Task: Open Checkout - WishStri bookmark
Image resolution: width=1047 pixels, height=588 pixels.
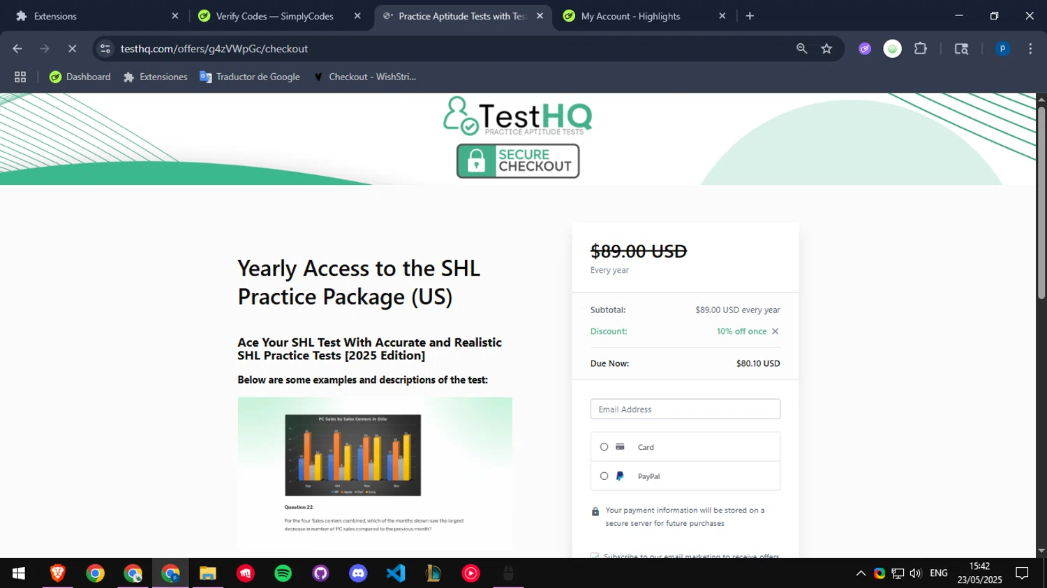Action: [x=364, y=77]
